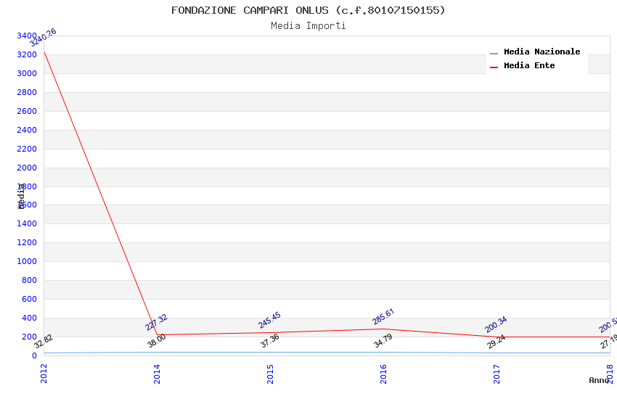This screenshot has width=617, height=399.
Task: Click the 2000 y-axis tick label
Action: click(x=27, y=168)
